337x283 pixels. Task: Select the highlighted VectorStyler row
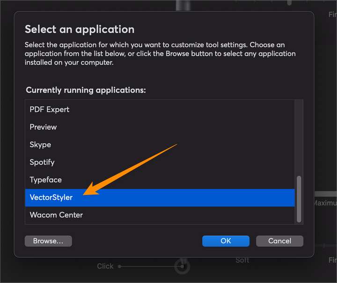[x=160, y=197]
